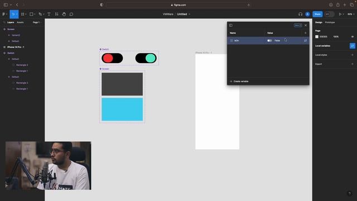Open the help question mark
Image resolution: width=357 pixels, height=201 pixels.
[350, 194]
